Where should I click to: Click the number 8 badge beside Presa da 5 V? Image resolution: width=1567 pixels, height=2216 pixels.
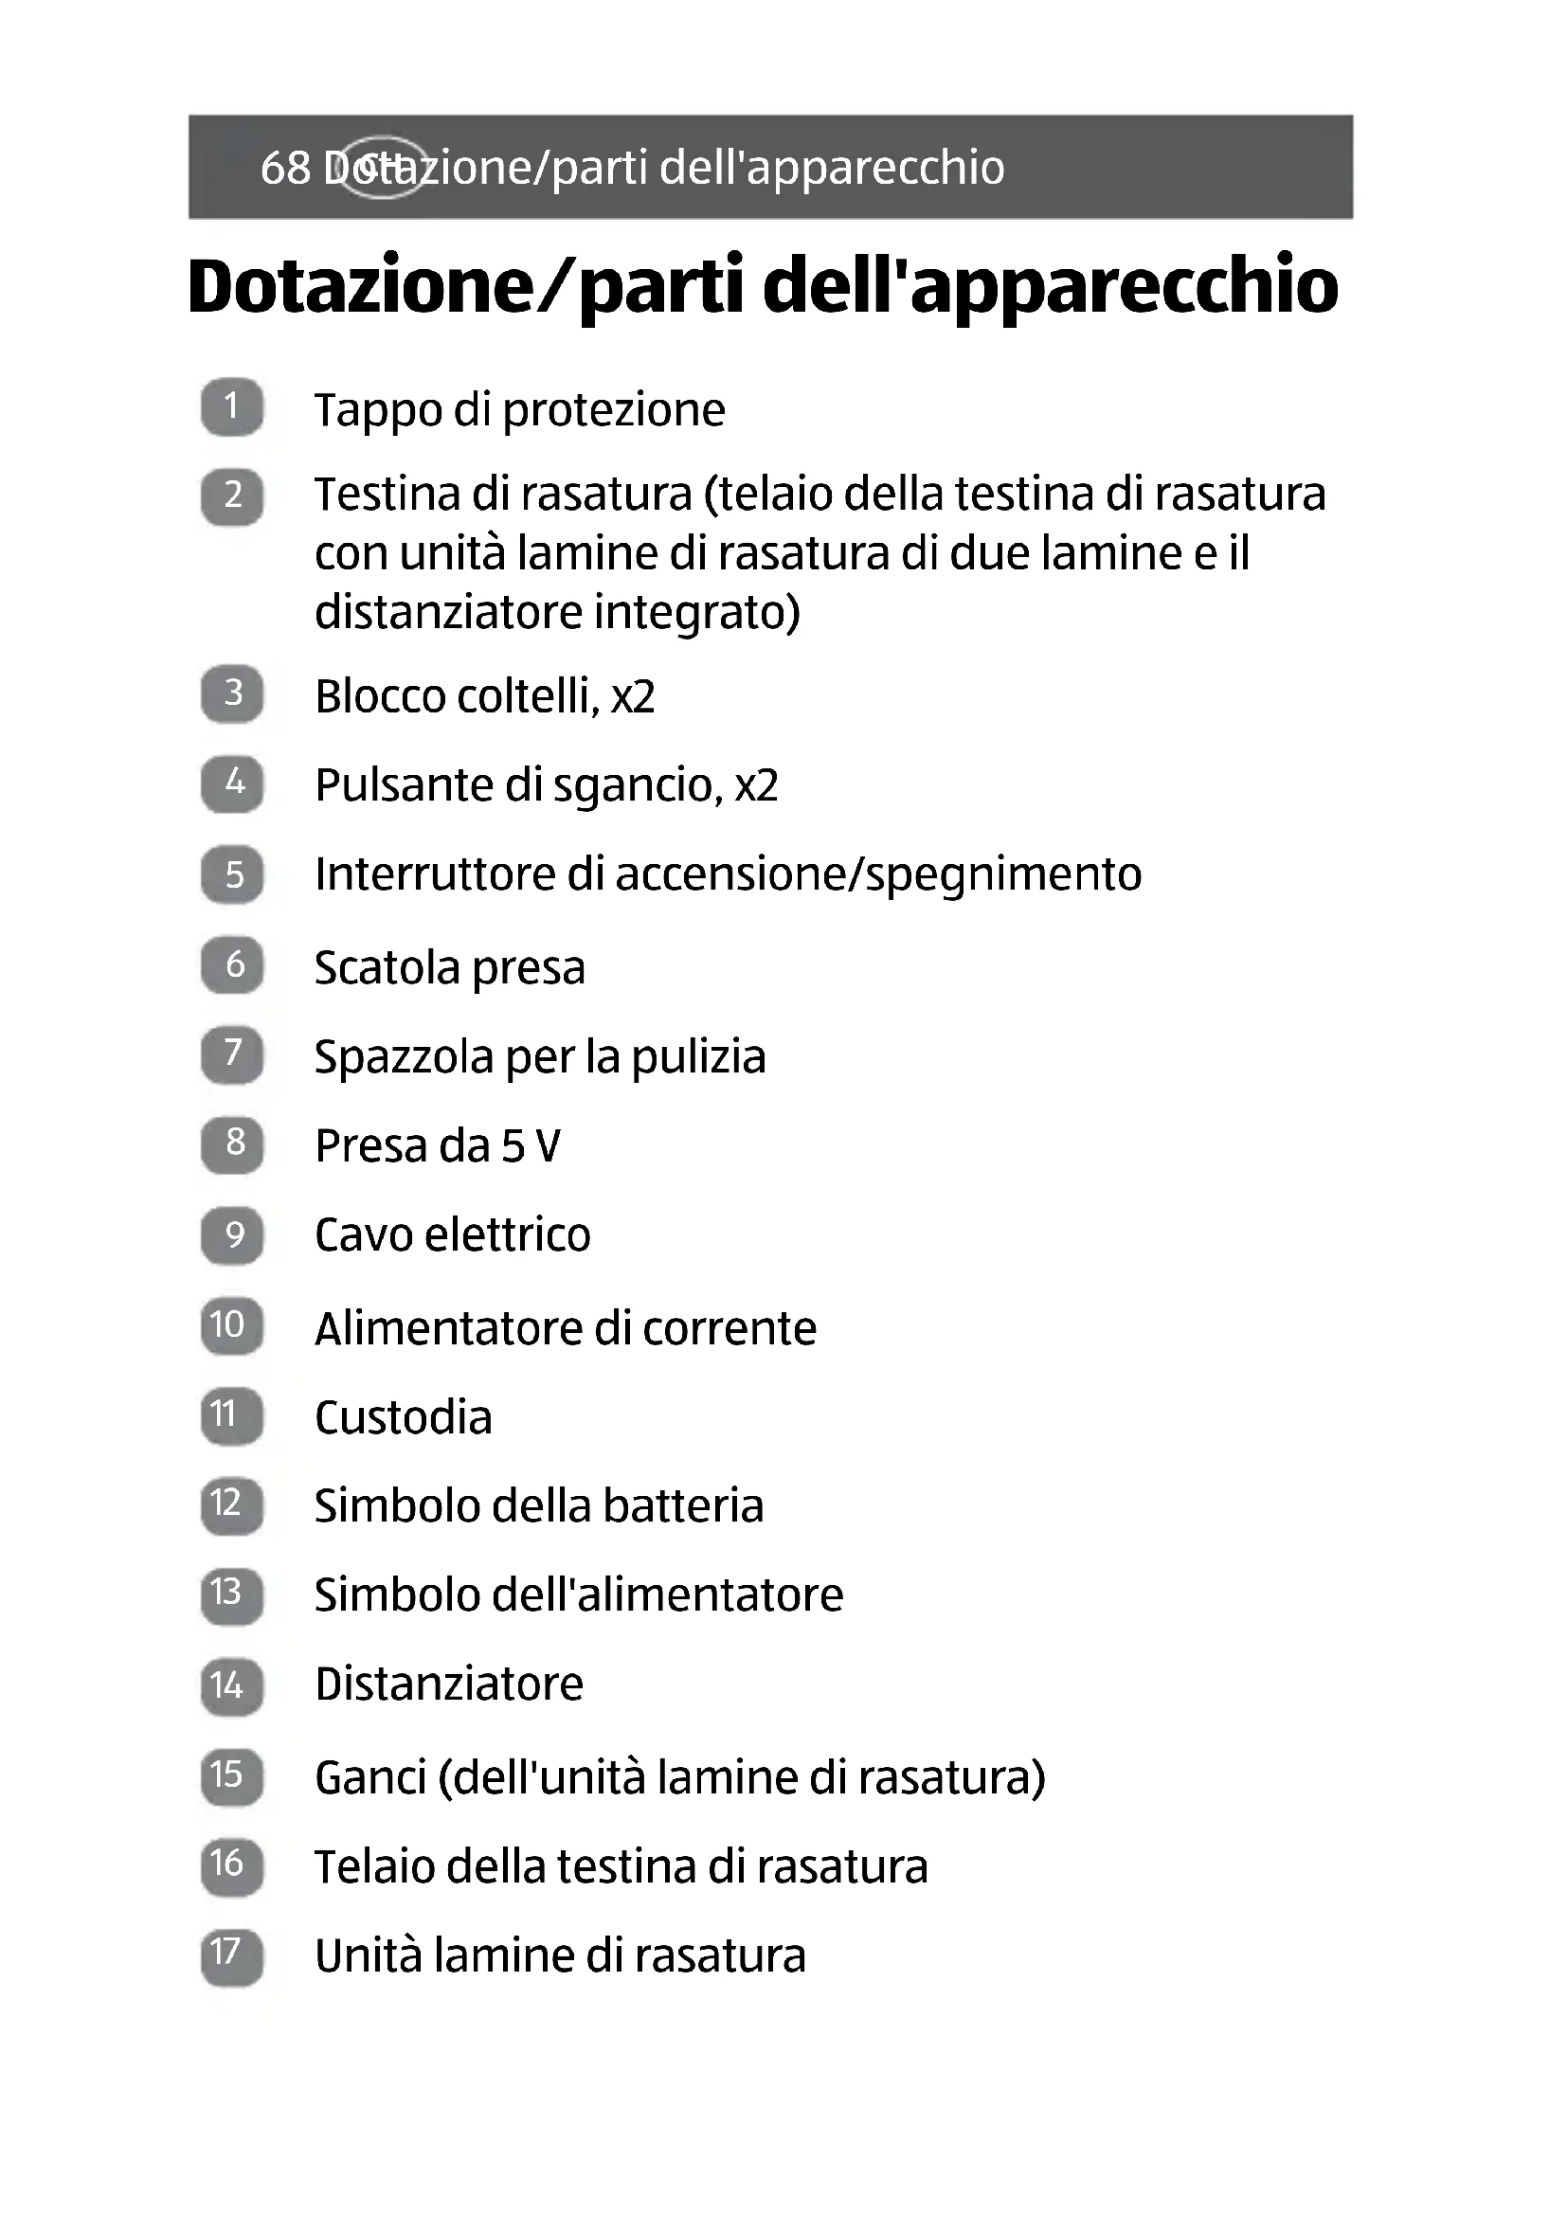click(x=231, y=1144)
